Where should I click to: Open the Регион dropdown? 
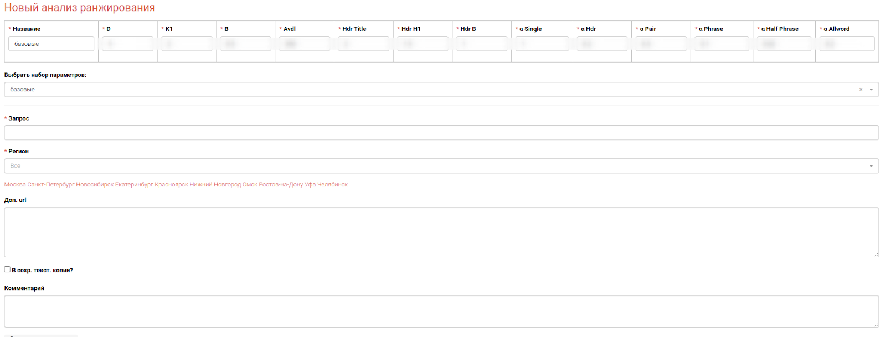point(441,166)
